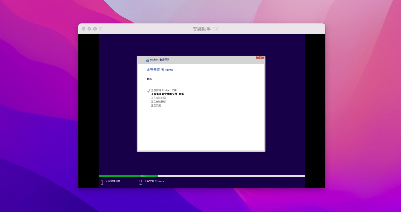Viewport: 401px width, 212px height.
Task: Click the Windows Setup icon in dialog title
Action: (147, 60)
